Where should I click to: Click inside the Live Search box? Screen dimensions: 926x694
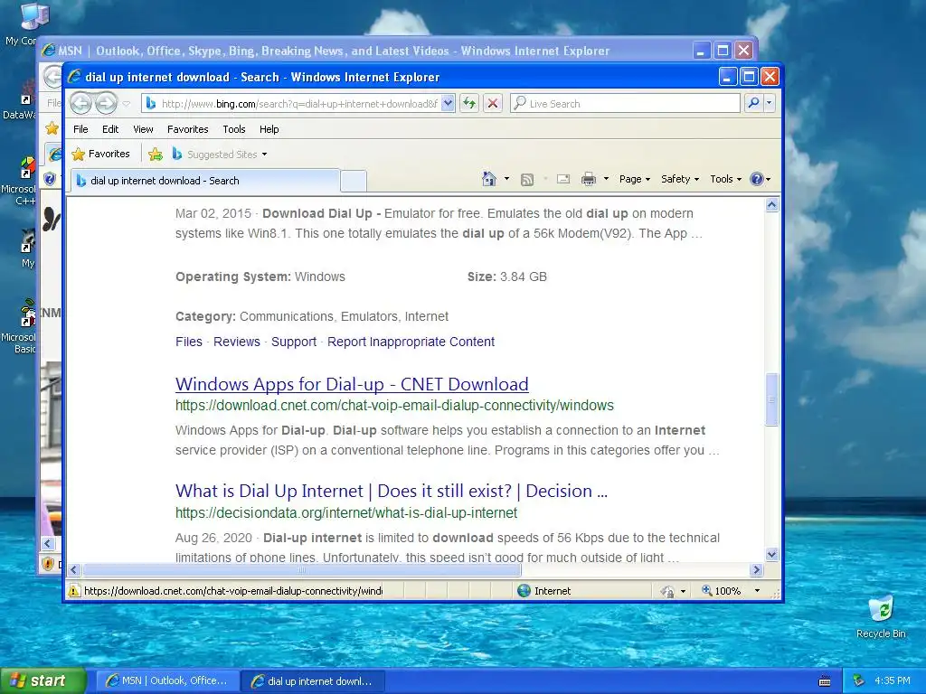pos(625,103)
